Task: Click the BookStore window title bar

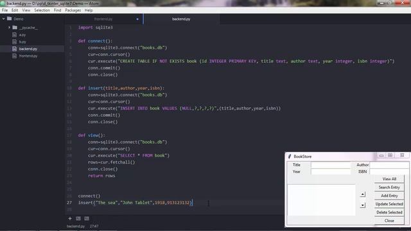Action: coord(331,157)
